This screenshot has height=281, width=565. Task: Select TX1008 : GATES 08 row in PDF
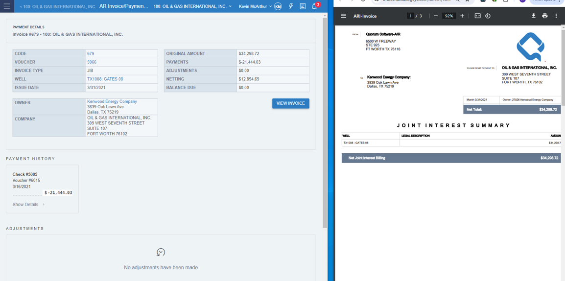point(451,142)
